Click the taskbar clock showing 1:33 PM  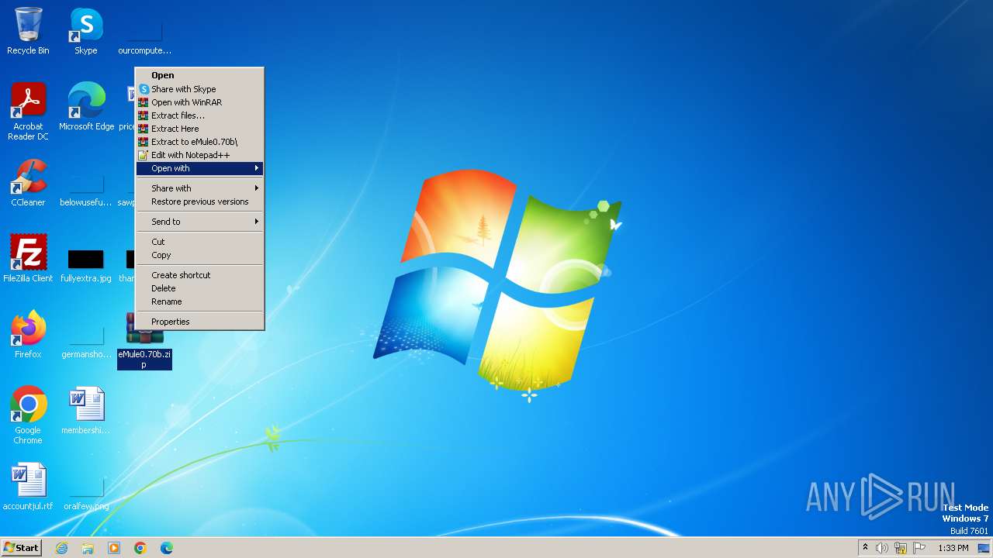pyautogui.click(x=953, y=548)
